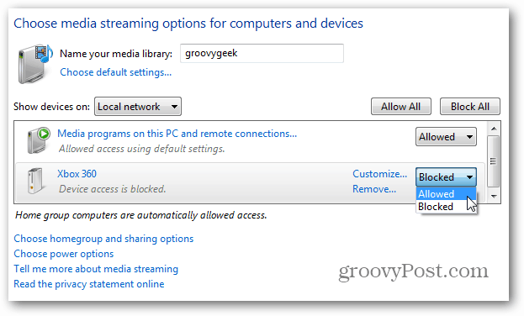Image resolution: width=524 pixels, height=316 pixels.
Task: Click the Allow All button
Action: [400, 107]
